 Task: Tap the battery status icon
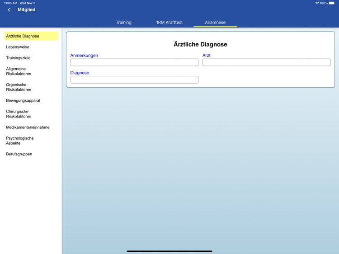pos(332,3)
